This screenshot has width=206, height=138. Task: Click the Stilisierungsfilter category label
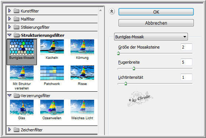[x=35, y=27]
